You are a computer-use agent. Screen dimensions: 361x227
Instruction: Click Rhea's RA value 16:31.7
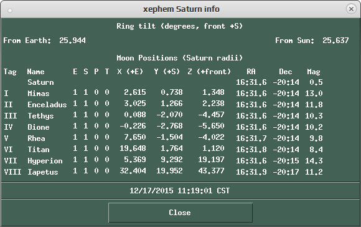[251, 138]
